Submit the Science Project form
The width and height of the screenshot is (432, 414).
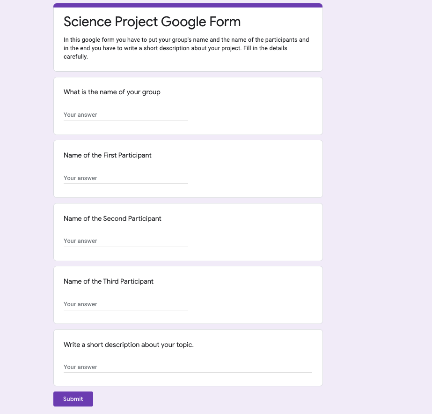[73, 399]
